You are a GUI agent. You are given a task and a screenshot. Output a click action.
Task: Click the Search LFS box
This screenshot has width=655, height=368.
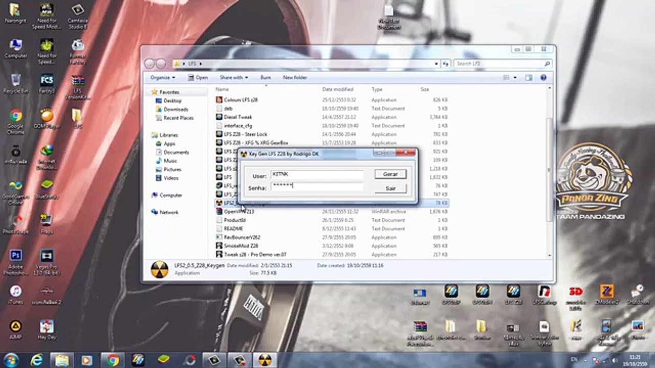pyautogui.click(x=503, y=64)
